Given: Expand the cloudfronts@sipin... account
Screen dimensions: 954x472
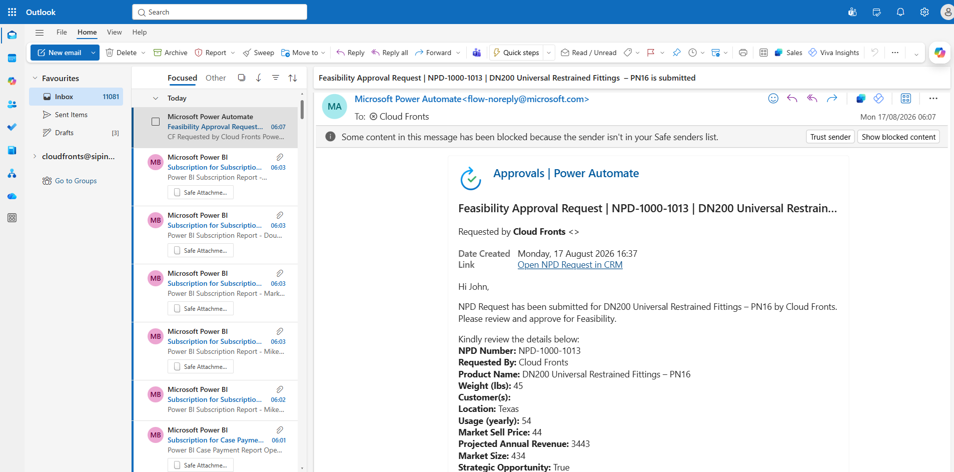Looking at the screenshot, I should click(x=35, y=156).
